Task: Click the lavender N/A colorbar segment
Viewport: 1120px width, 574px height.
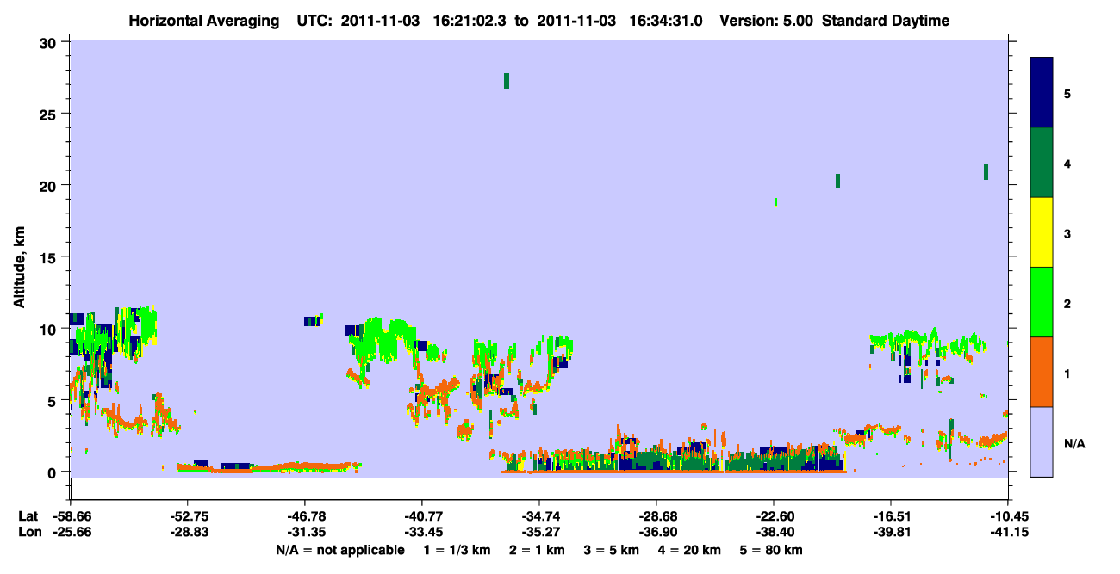Action: point(1042,441)
